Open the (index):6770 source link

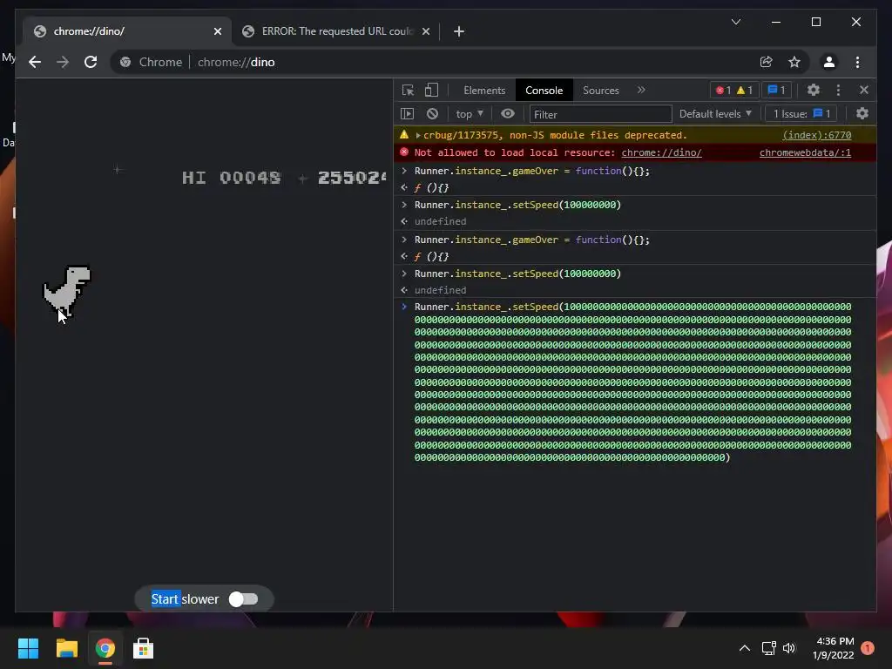817,135
